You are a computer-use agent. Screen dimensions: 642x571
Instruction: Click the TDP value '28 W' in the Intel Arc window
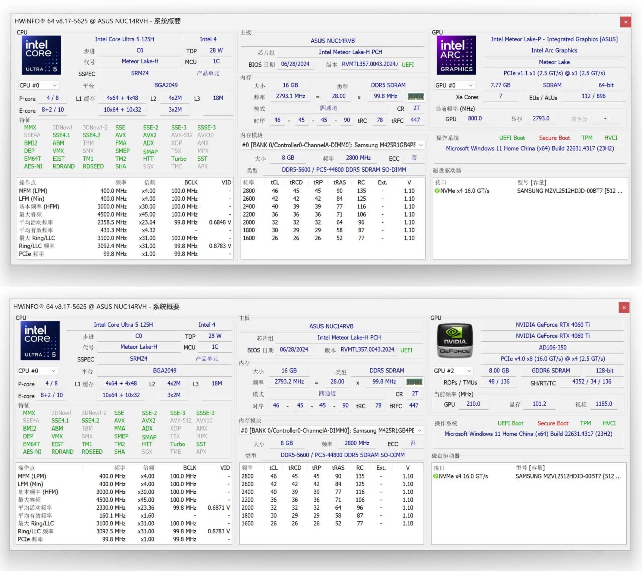point(216,51)
